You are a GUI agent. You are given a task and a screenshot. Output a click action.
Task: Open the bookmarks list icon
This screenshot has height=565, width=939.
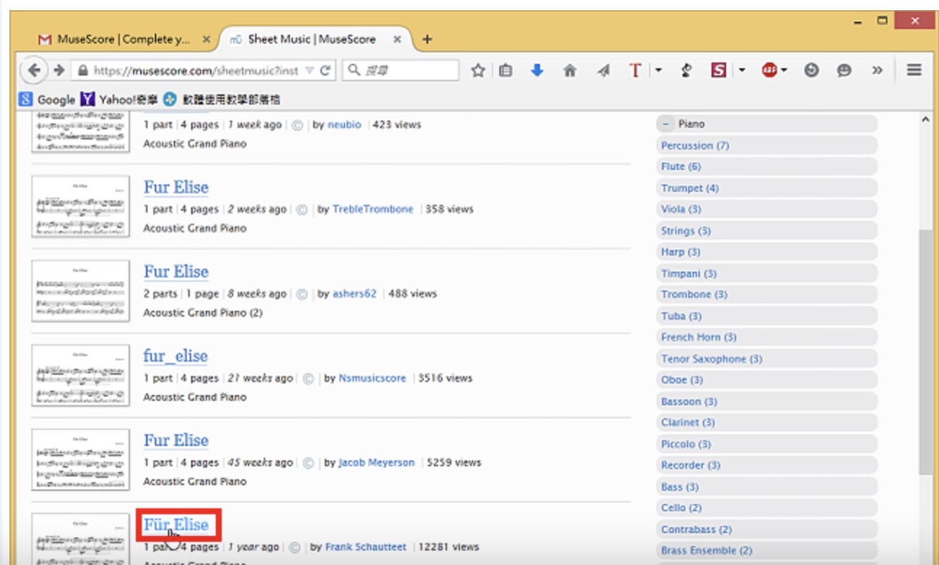tap(506, 70)
